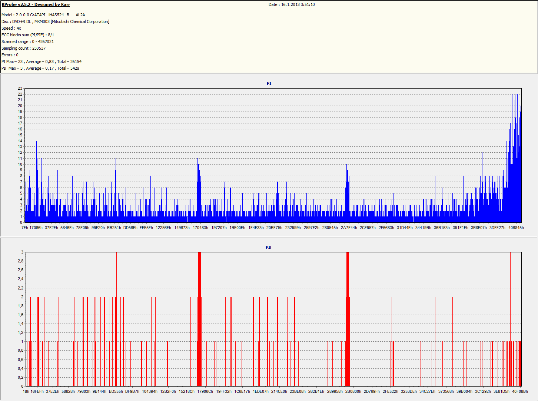The height and width of the screenshot is (401, 538).
Task: Click the PI chart title
Action: pos(269,83)
